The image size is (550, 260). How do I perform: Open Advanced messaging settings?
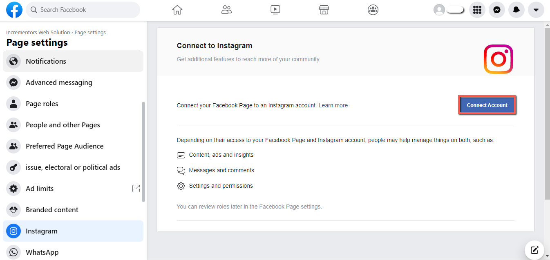pyautogui.click(x=73, y=82)
